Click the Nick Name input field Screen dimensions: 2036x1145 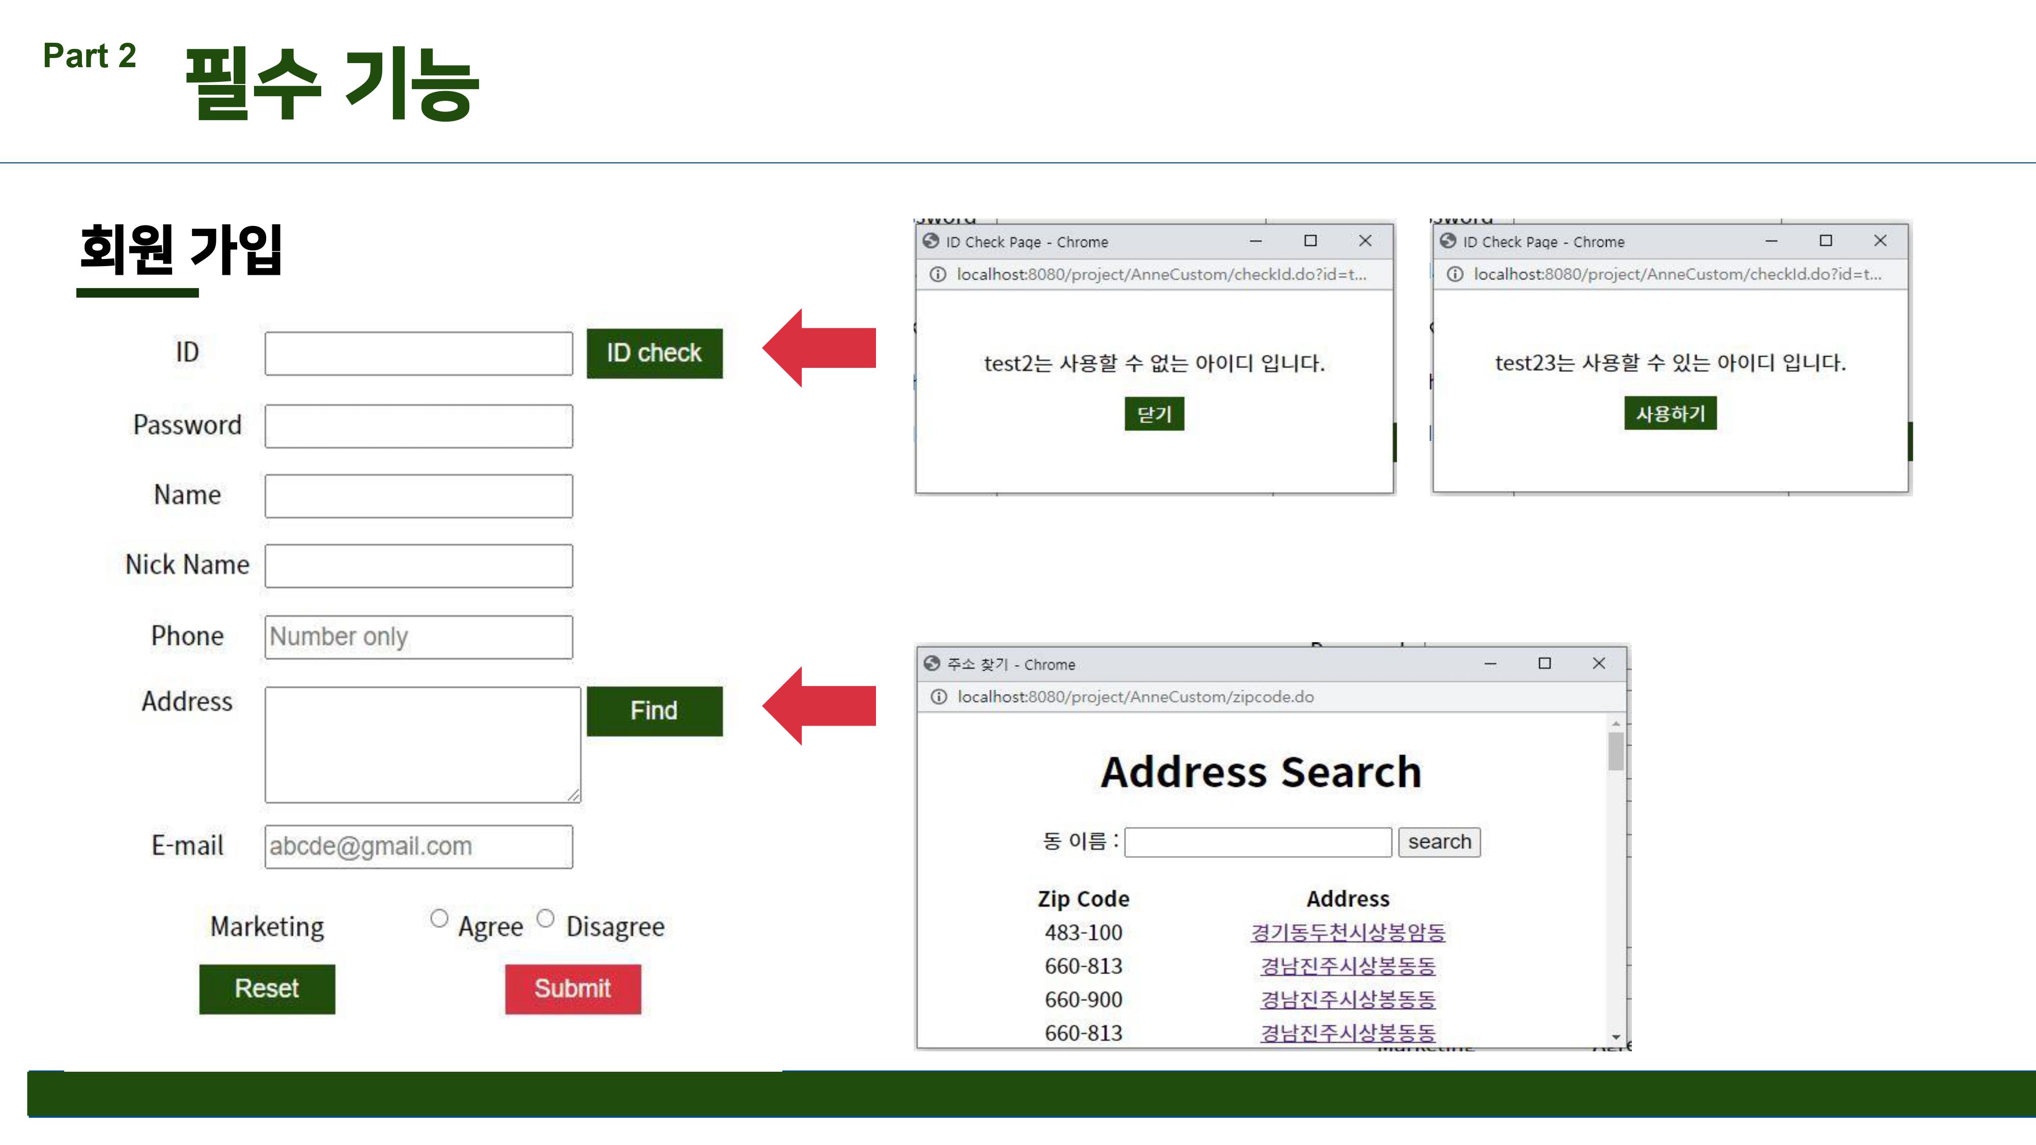click(419, 566)
